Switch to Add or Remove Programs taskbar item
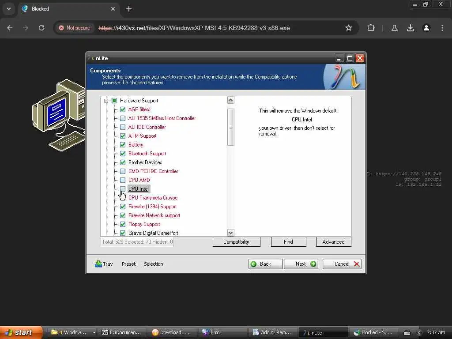The width and height of the screenshot is (452, 339). pos(272,332)
